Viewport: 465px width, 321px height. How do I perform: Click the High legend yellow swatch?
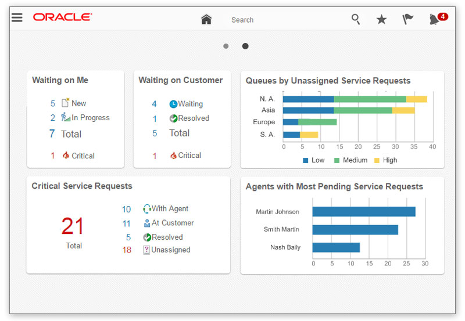click(x=377, y=160)
